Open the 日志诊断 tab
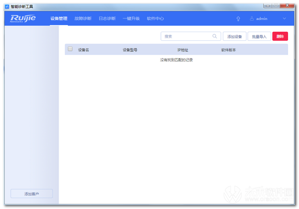 pyautogui.click(x=107, y=19)
